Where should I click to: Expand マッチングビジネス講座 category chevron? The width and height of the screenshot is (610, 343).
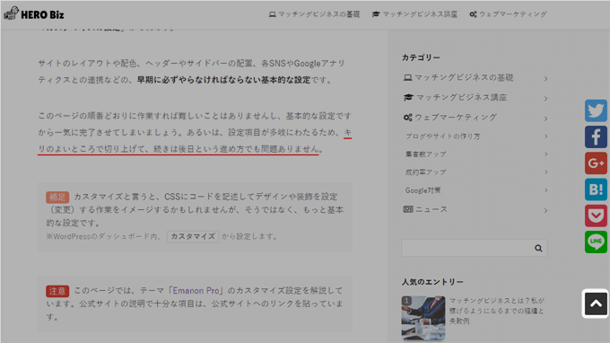click(x=545, y=99)
